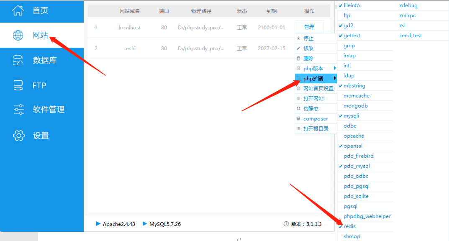The width and height of the screenshot is (449, 241).
Task: Open 设置 in the sidebar
Action: (x=42, y=136)
